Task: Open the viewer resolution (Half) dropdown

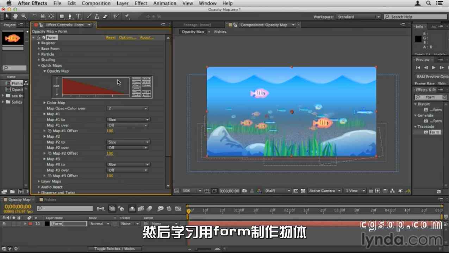Action: (278, 191)
